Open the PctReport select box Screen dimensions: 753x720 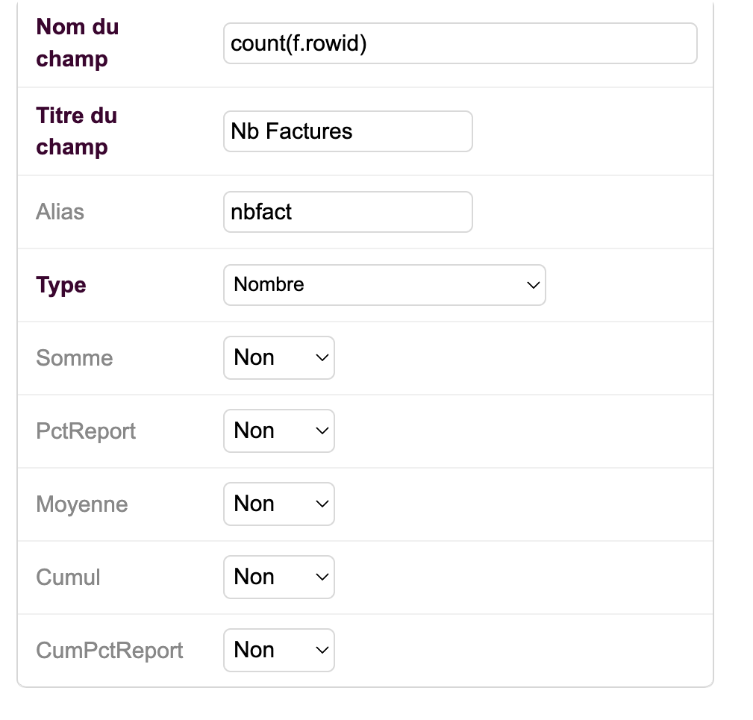pyautogui.click(x=278, y=431)
